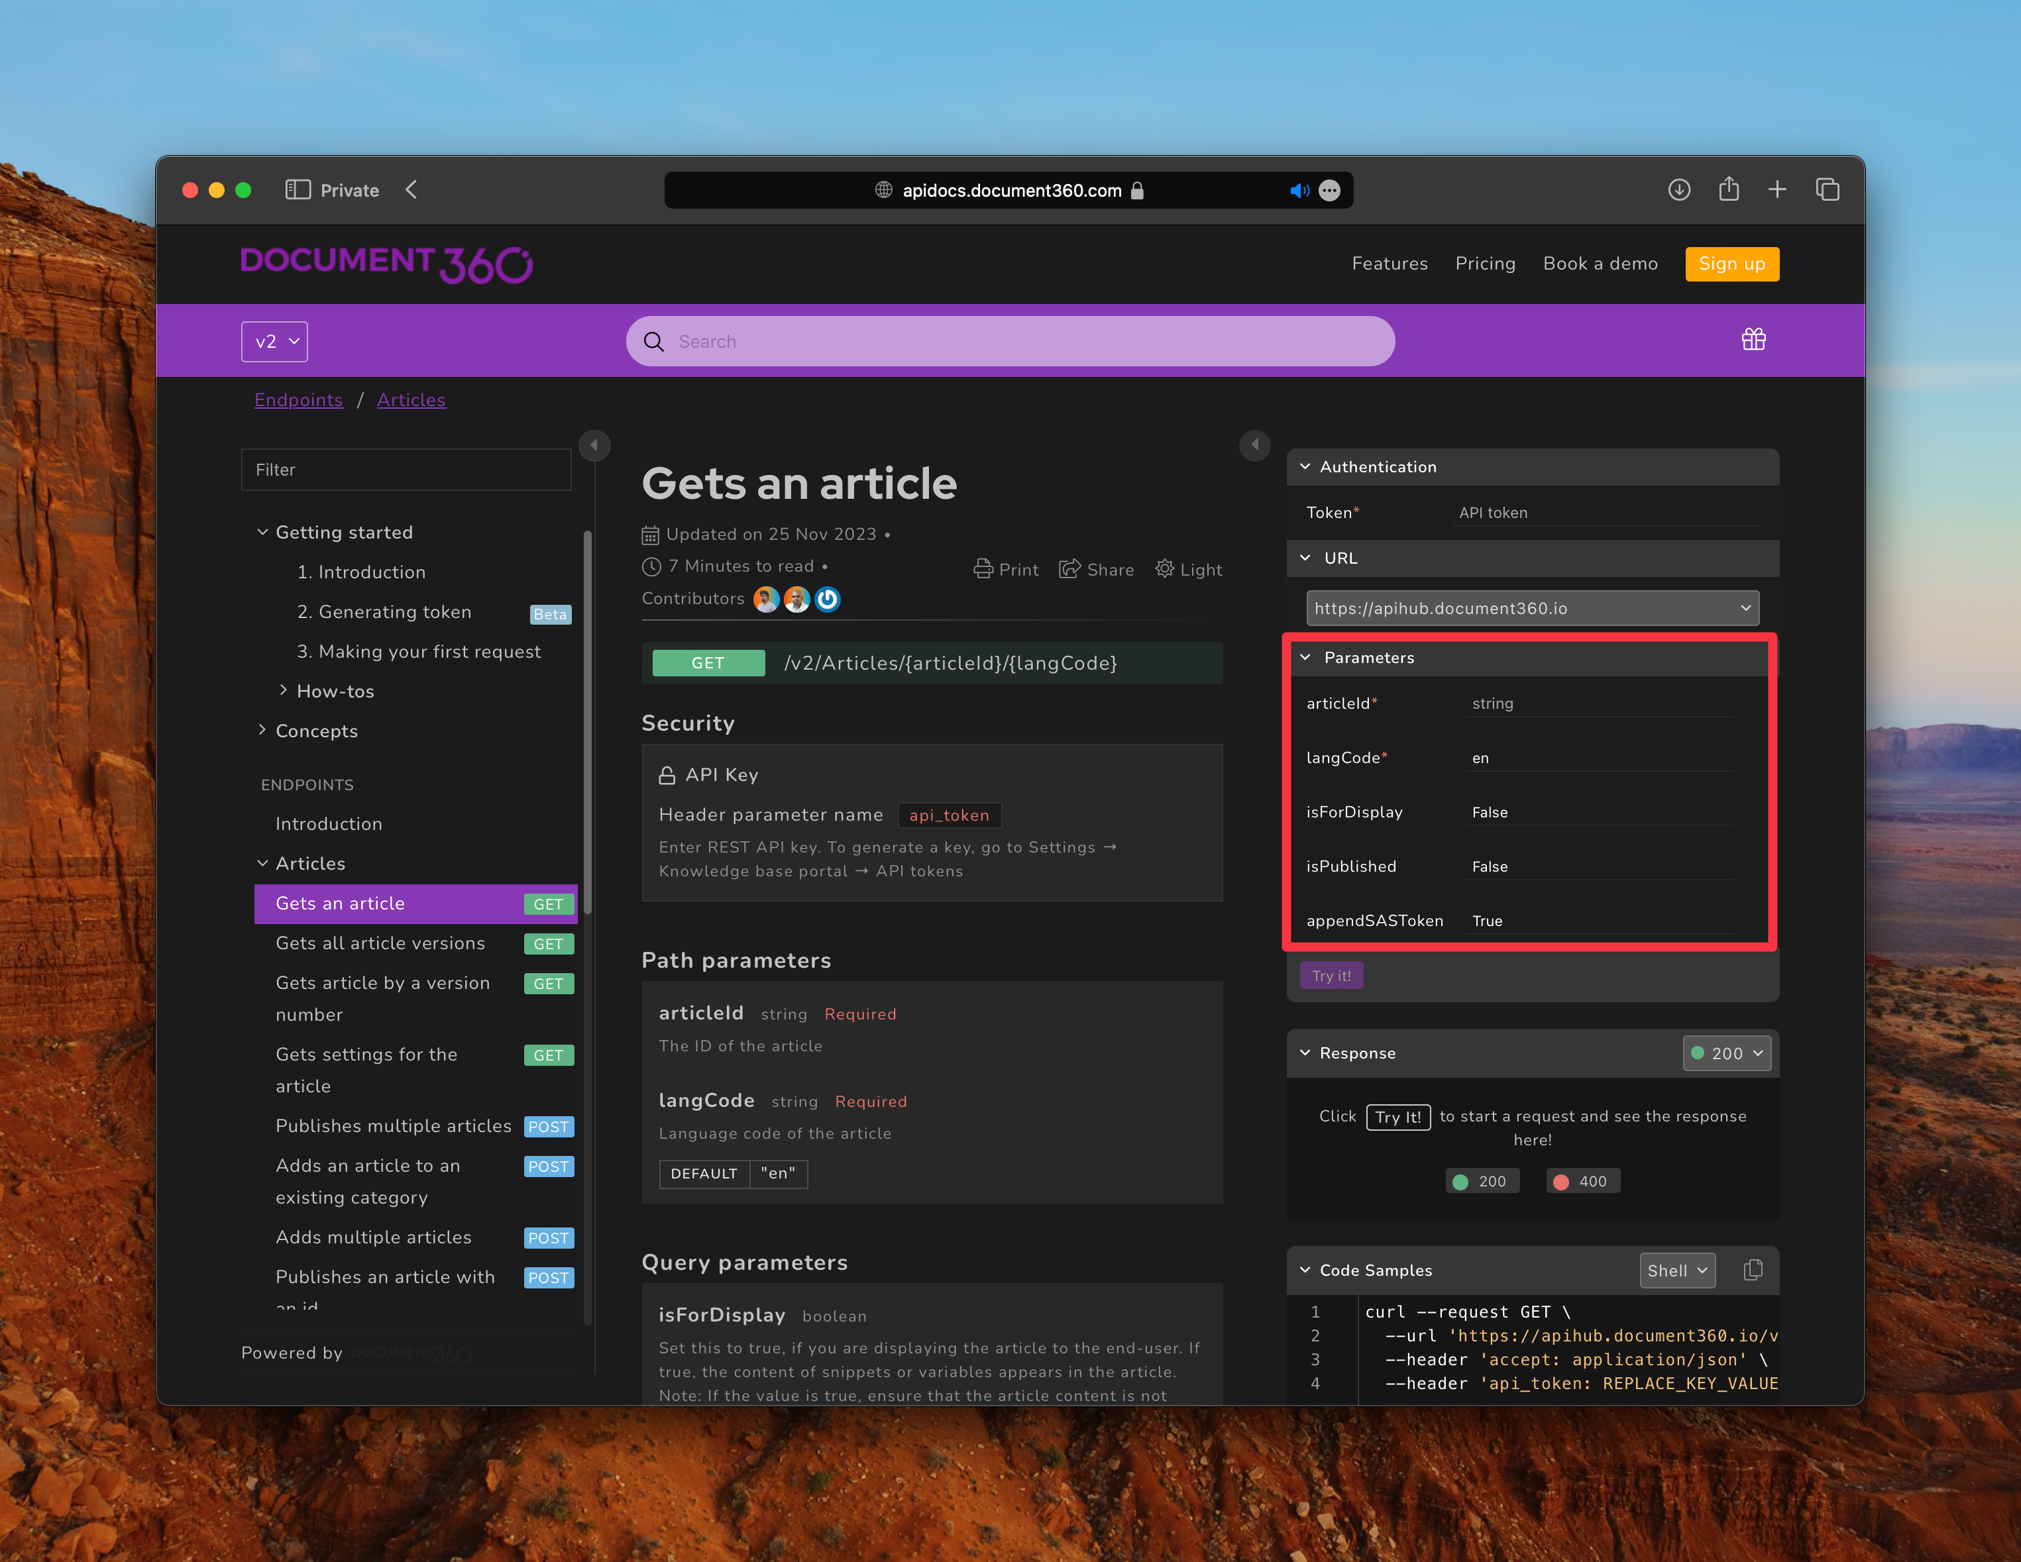Open Safari downloads icon
This screenshot has height=1562, width=2021.
click(1678, 189)
